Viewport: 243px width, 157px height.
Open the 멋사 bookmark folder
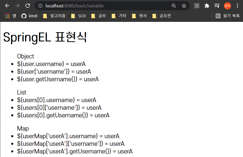pos(139,16)
